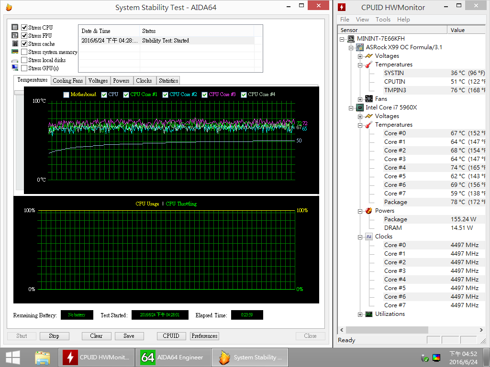Click the colorful display tray icon
This screenshot has width=490, height=367.
pyautogui.click(x=436, y=357)
